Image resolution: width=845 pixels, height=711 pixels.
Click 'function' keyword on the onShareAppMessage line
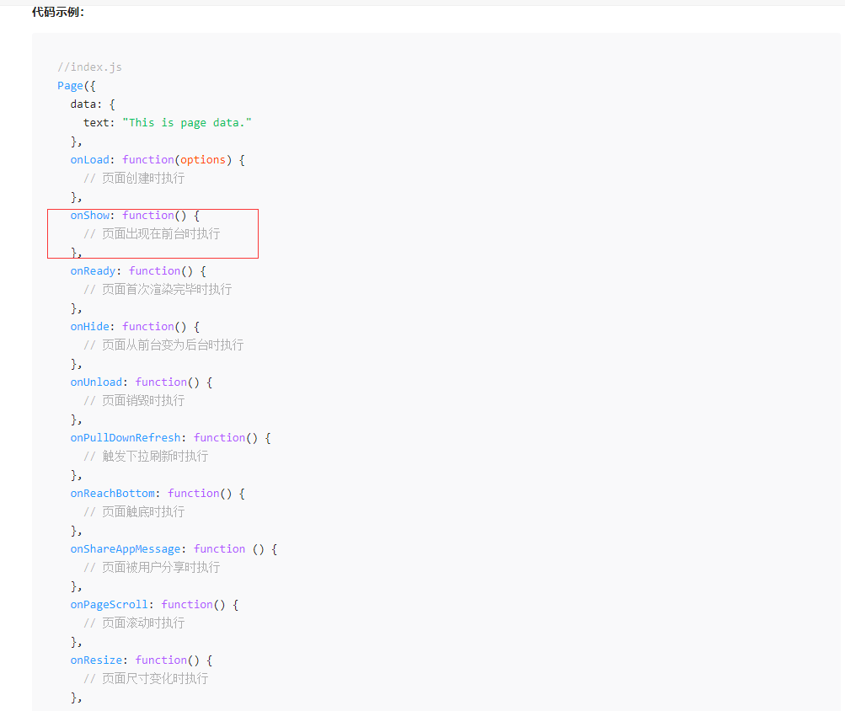coord(219,548)
